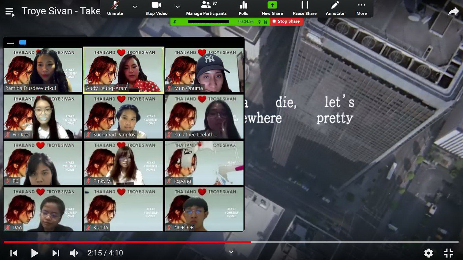Open the Polls button

click(x=243, y=9)
